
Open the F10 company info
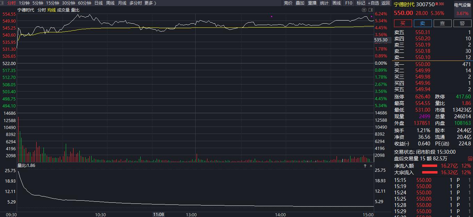click(348, 3)
